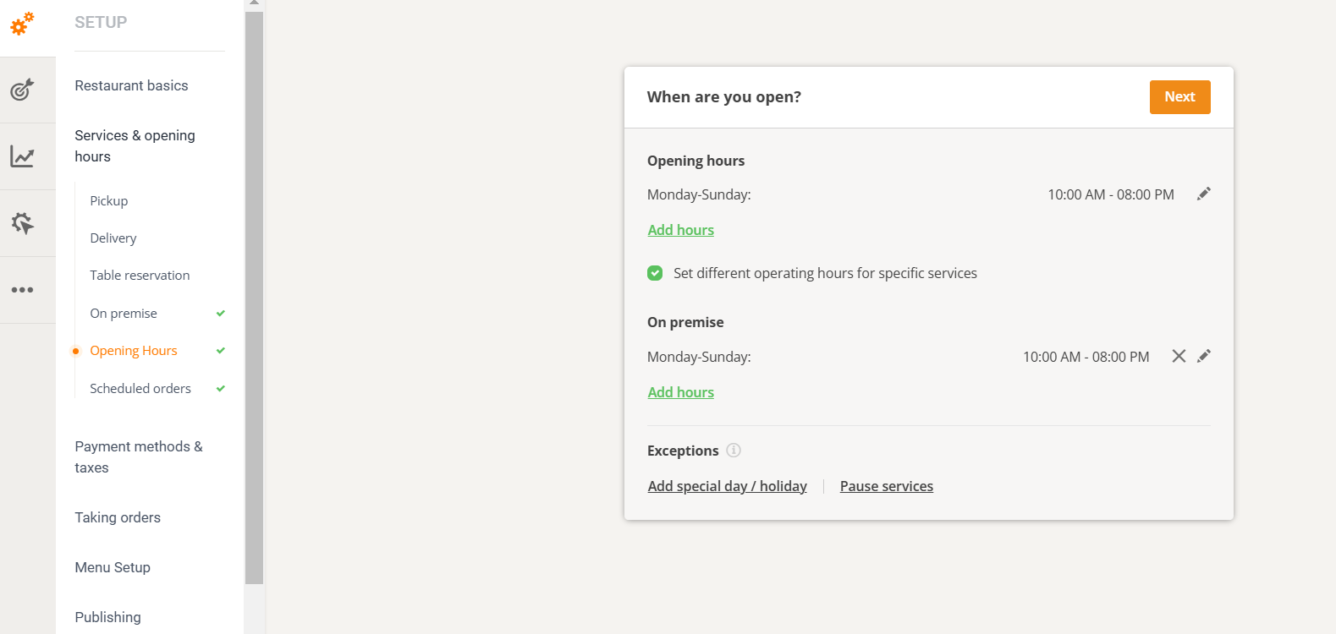The width and height of the screenshot is (1336, 634).
Task: Click Add special day / holiday link
Action: pos(727,486)
